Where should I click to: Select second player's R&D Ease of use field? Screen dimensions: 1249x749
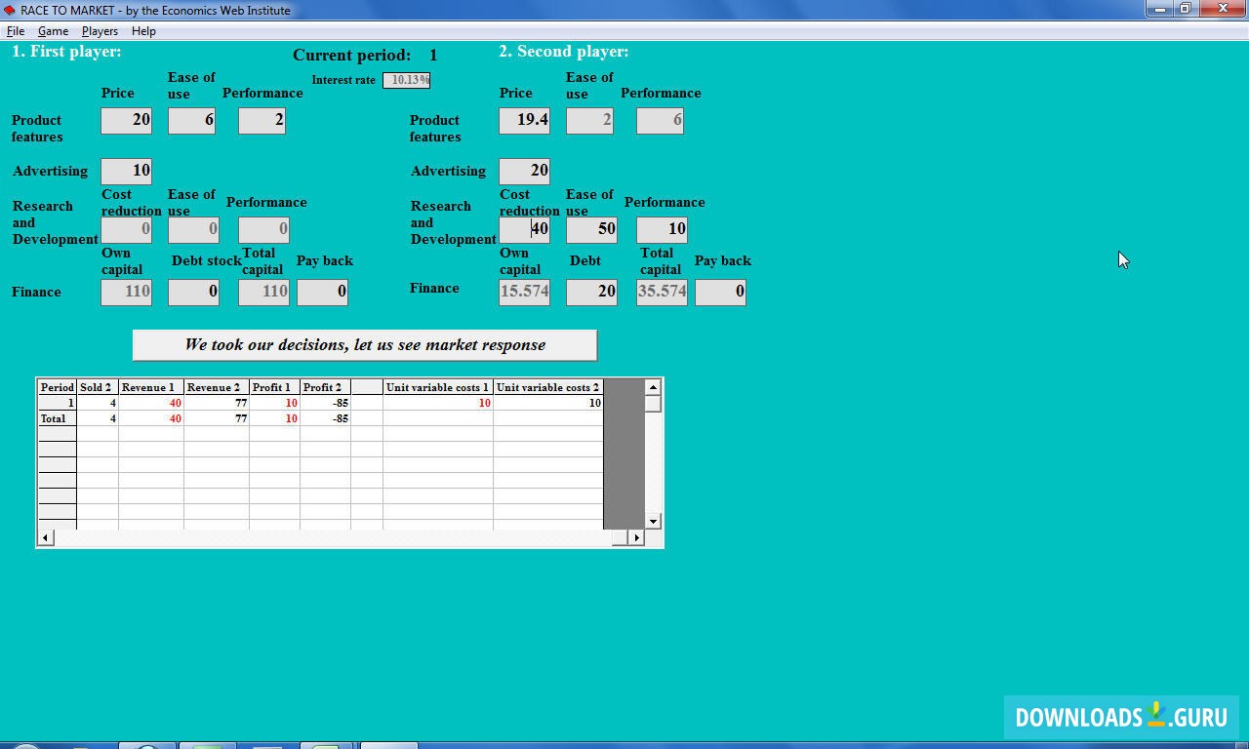pyautogui.click(x=591, y=229)
